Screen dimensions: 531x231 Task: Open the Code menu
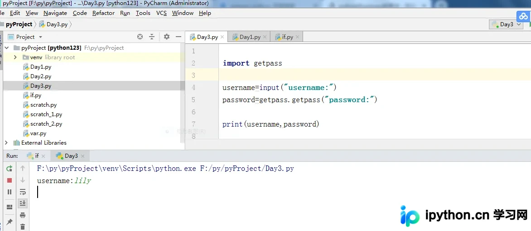pyautogui.click(x=80, y=13)
